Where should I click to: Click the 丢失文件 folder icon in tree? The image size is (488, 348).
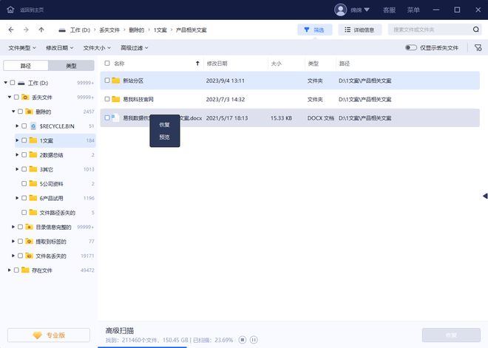[25, 97]
